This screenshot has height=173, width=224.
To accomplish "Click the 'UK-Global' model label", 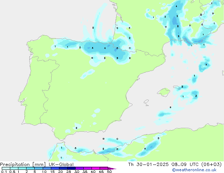I will (x=61, y=165).
